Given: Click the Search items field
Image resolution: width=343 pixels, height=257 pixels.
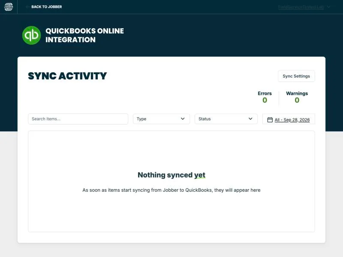Looking at the screenshot, I should pos(78,119).
